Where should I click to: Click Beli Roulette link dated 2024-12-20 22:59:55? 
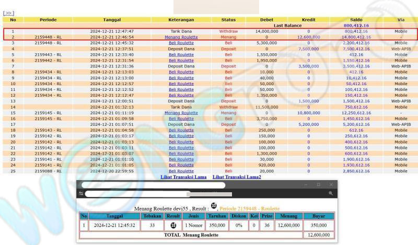tap(181, 171)
